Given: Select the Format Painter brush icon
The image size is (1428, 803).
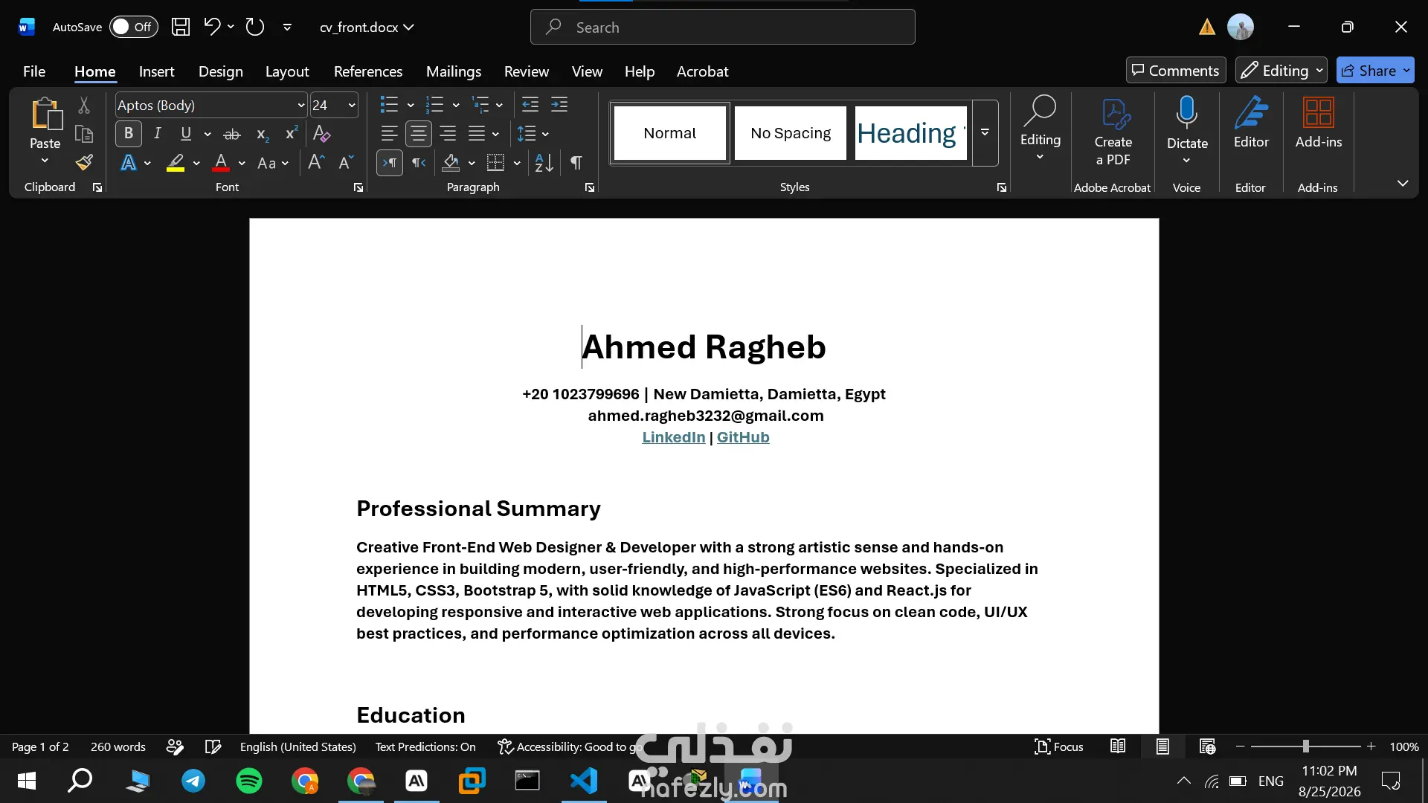Looking at the screenshot, I should pyautogui.click(x=84, y=162).
